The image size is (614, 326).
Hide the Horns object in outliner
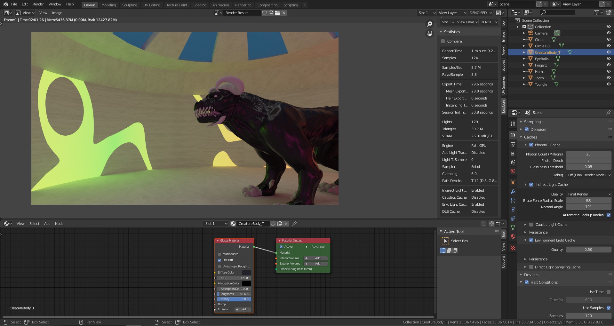click(x=609, y=71)
